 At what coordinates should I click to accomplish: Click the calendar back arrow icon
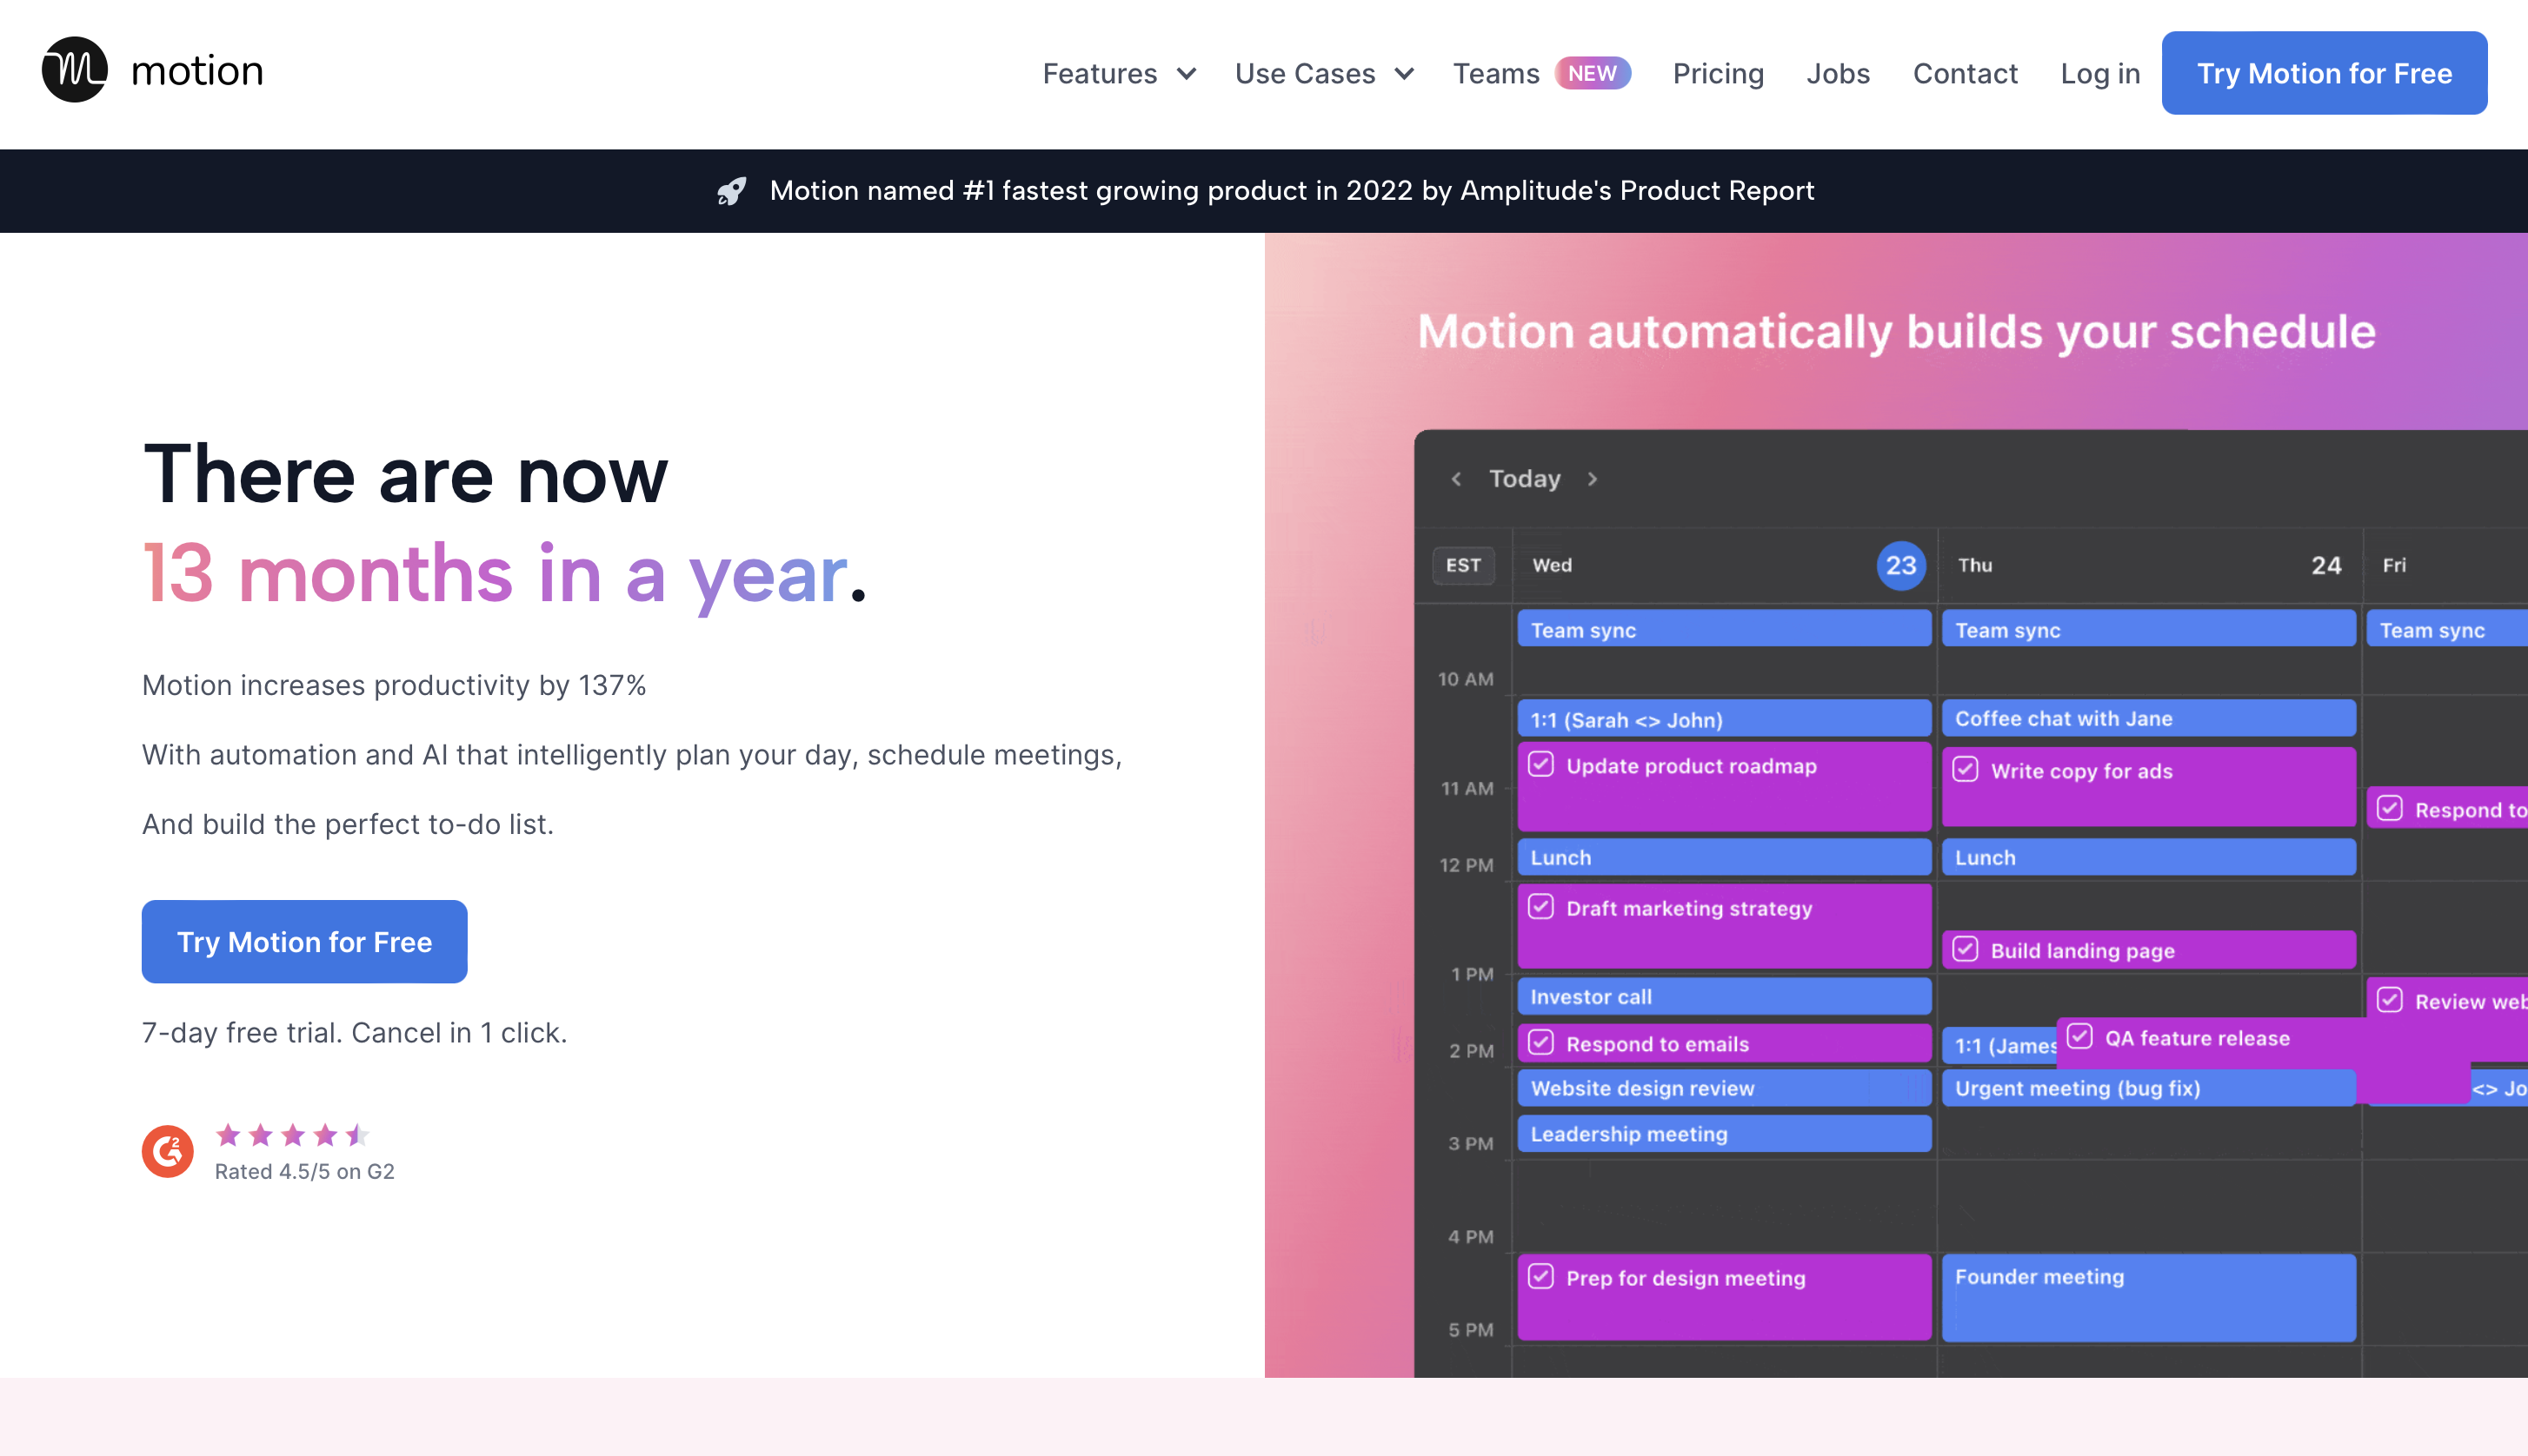[1454, 479]
